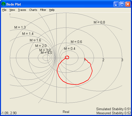Open the Charts menu
Viewport: 132px width, 116px height.
[x=33, y=10]
